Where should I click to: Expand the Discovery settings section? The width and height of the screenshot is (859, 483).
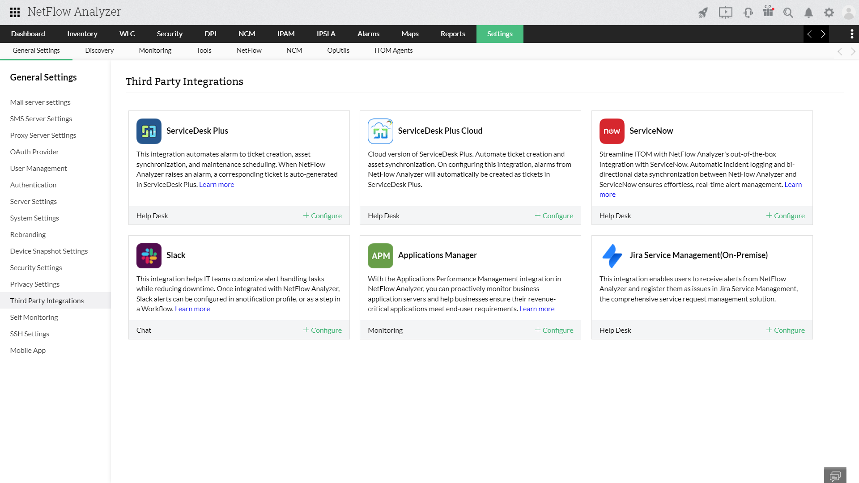click(99, 50)
